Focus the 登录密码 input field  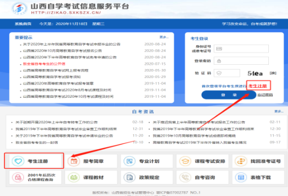click(241, 61)
